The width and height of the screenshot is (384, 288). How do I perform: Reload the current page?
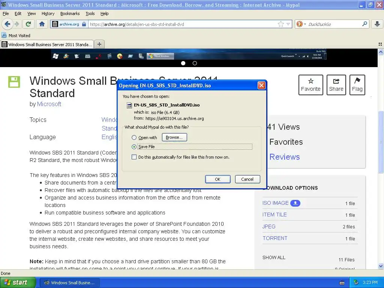28,24
